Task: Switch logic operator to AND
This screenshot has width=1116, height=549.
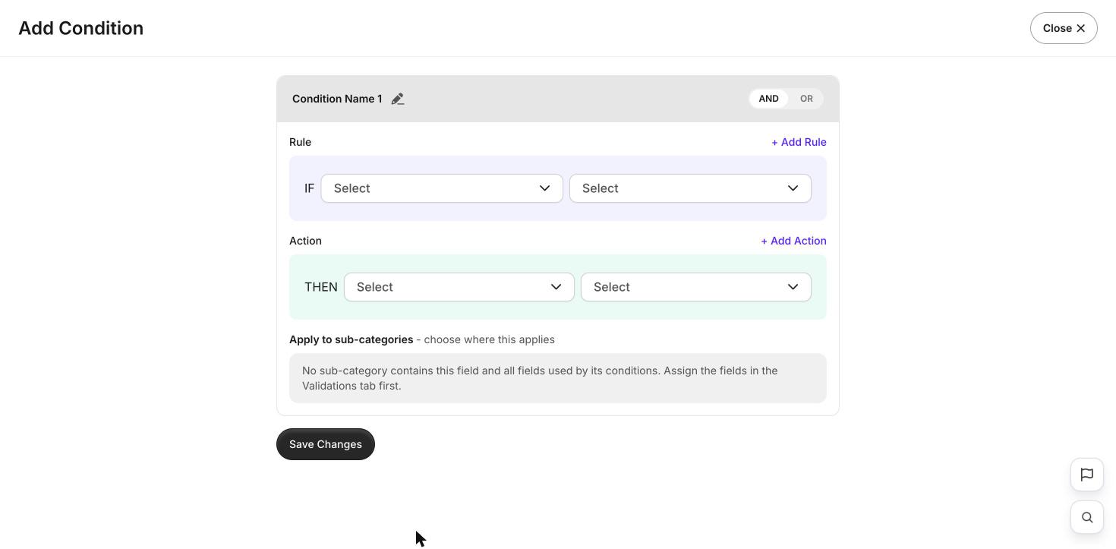Action: [x=768, y=99]
